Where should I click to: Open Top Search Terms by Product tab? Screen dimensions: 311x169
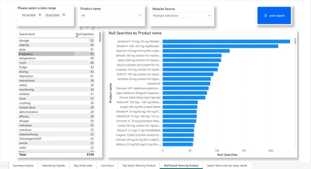pyautogui.click(x=139, y=165)
